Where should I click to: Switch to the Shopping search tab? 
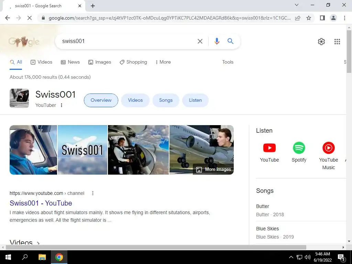(x=133, y=62)
